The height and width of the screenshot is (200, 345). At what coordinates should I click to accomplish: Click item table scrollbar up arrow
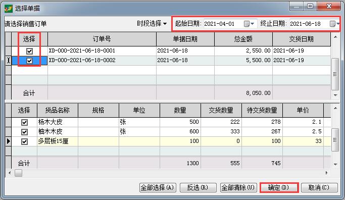coord(335,108)
